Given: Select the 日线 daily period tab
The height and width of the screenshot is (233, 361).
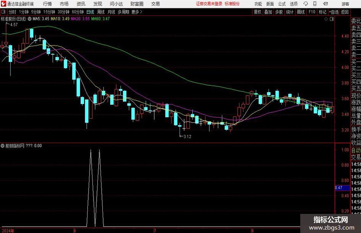Looking at the screenshot, I should click(90, 12).
